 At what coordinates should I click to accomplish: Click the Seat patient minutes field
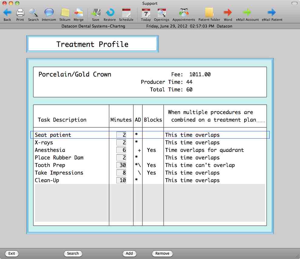[x=121, y=135]
